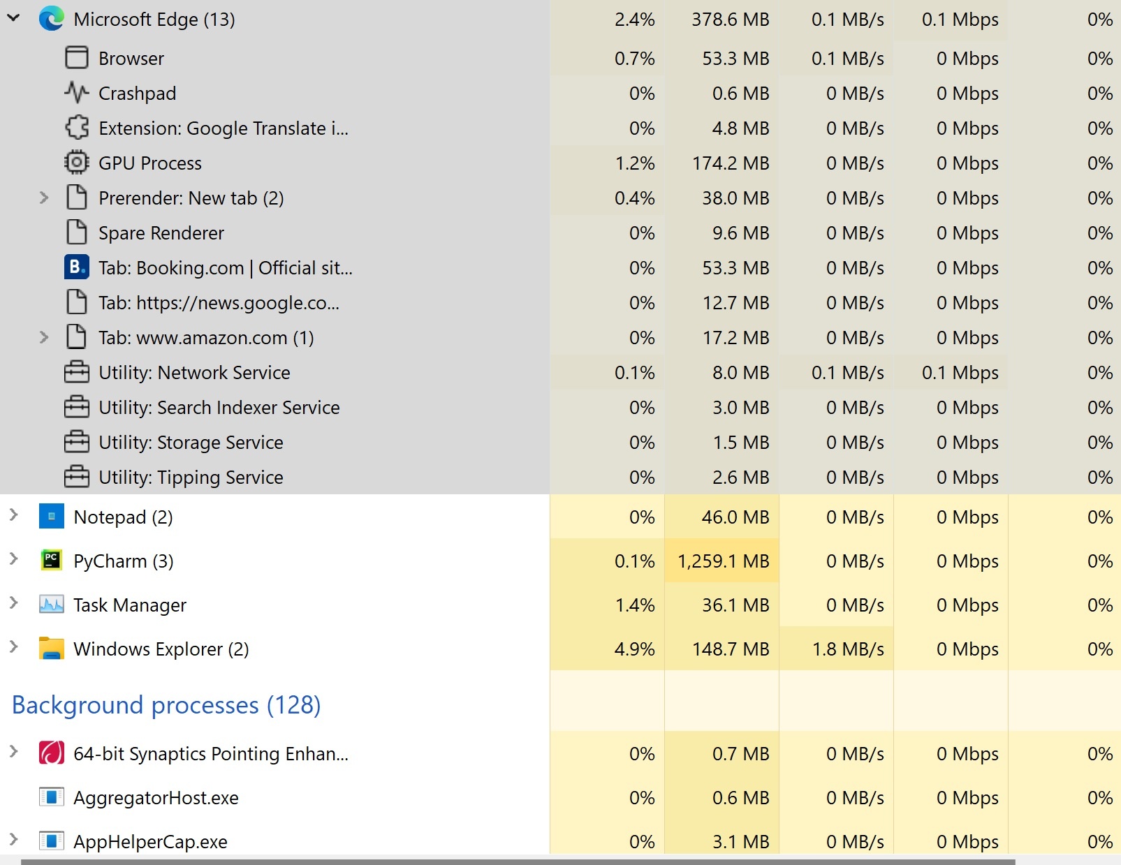Expand the Task Manager process group
This screenshot has height=865, width=1121.
click(13, 602)
